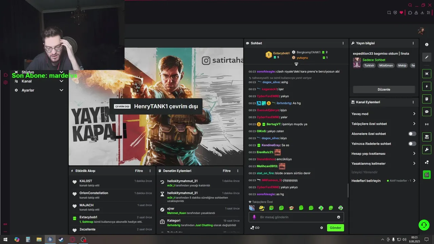Click the green Gönder button
The height and width of the screenshot is (244, 434).
tap(335, 228)
